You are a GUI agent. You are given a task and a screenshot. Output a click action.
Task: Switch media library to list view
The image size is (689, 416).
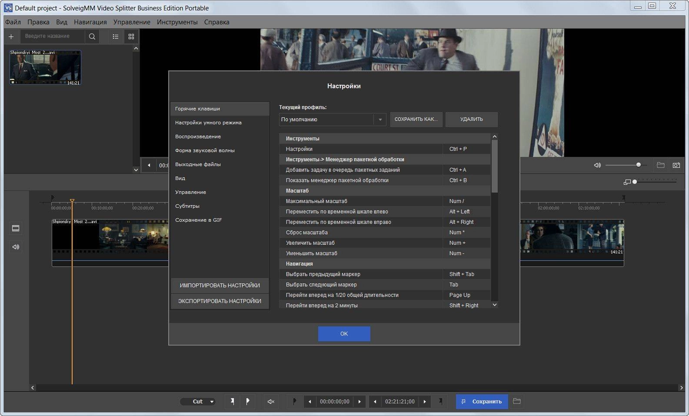point(116,37)
